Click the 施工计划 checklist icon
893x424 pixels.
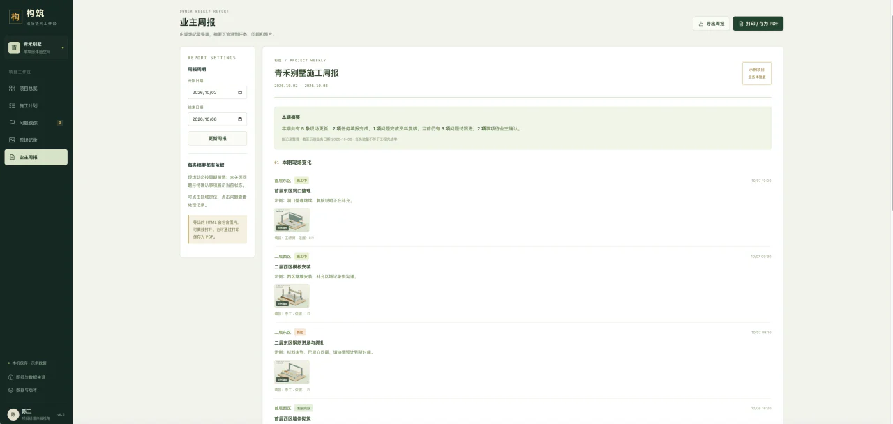point(12,105)
